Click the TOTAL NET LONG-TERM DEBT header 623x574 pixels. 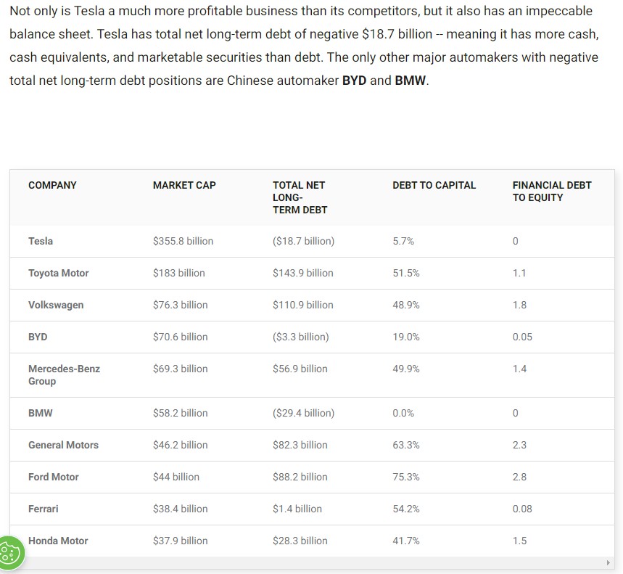(300, 197)
